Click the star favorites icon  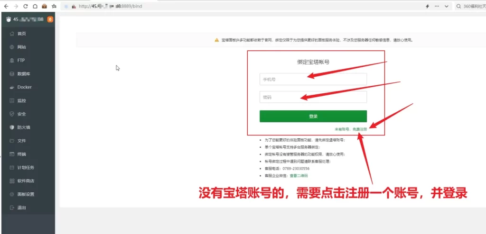(54, 6)
